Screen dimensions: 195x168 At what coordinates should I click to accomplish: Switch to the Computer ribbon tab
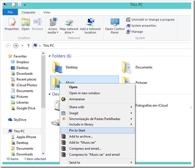pyautogui.click(x=29, y=12)
